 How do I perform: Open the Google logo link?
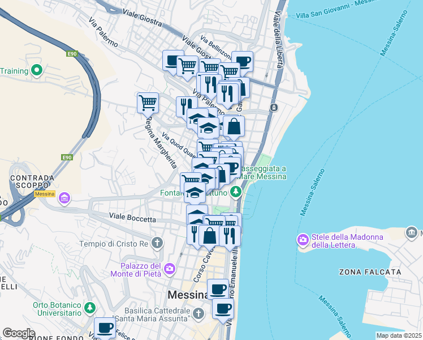[x=19, y=333]
